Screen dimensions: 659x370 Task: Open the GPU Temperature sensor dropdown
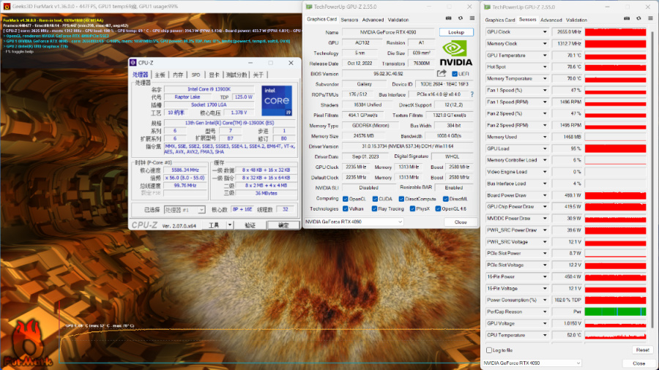pyautogui.click(x=545, y=56)
